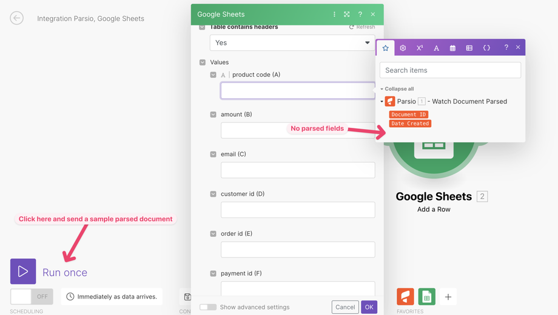Open the array functions tab
558x315 pixels.
pos(469,48)
